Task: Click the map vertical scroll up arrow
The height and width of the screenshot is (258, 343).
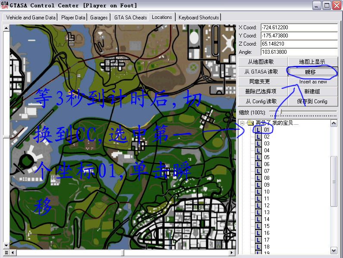Action: coord(6,28)
